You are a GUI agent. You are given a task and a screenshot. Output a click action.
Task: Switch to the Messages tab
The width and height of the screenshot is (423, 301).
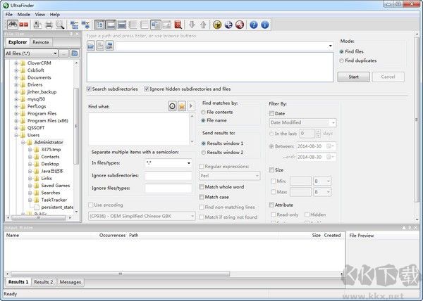click(70, 282)
